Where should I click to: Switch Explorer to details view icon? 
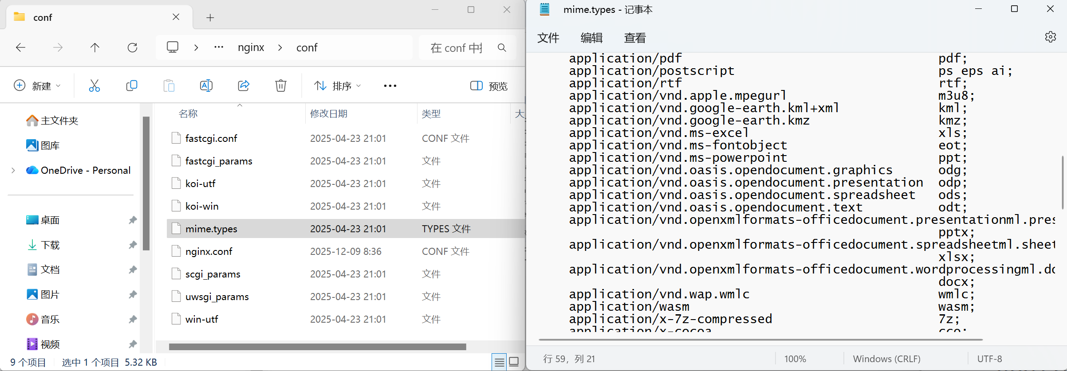(499, 362)
